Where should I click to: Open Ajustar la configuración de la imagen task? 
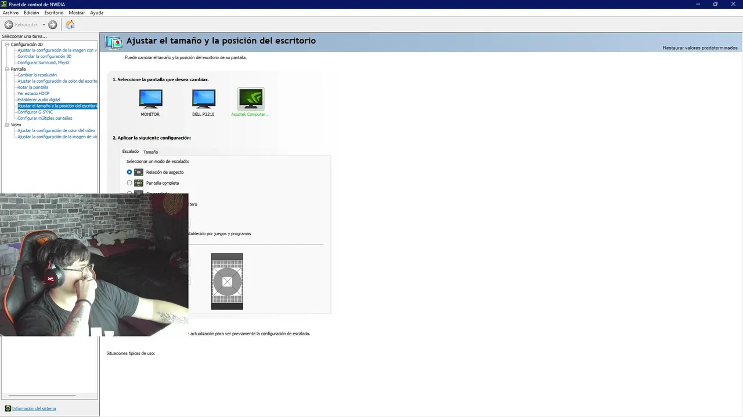(57, 50)
